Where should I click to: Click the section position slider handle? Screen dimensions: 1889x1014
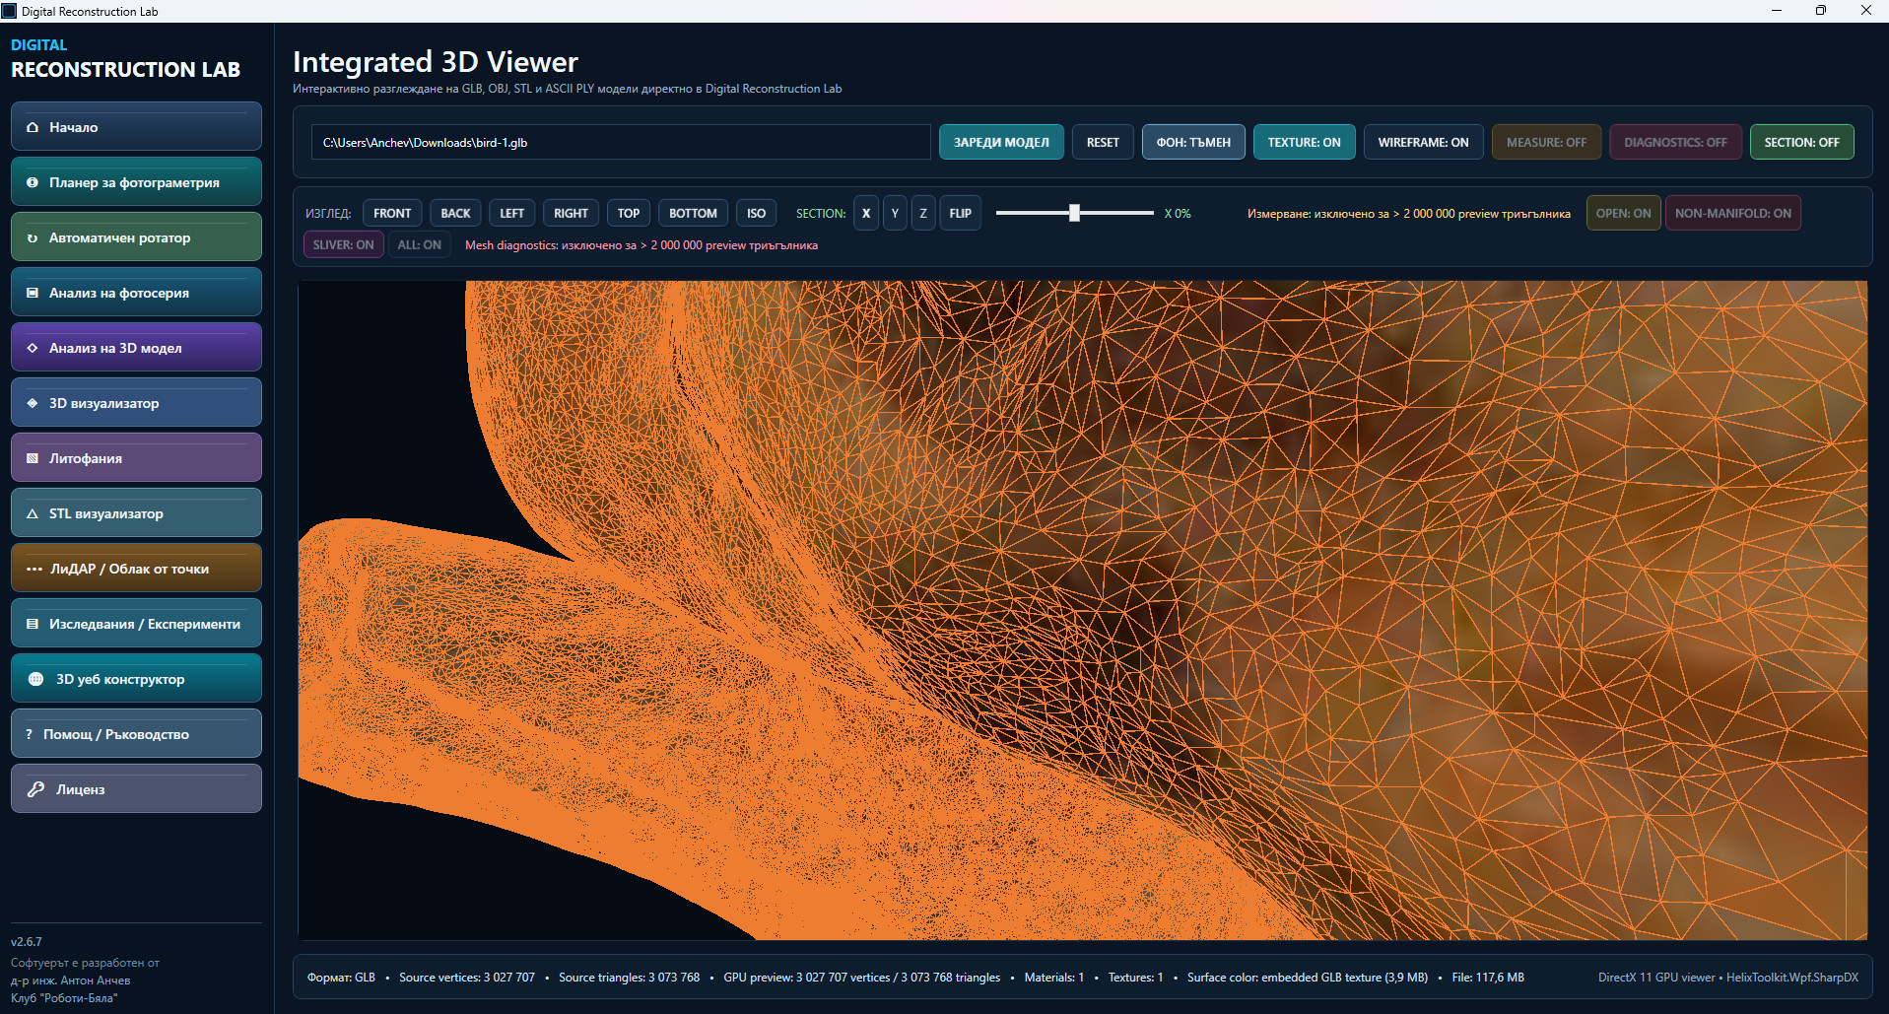[x=1074, y=213]
